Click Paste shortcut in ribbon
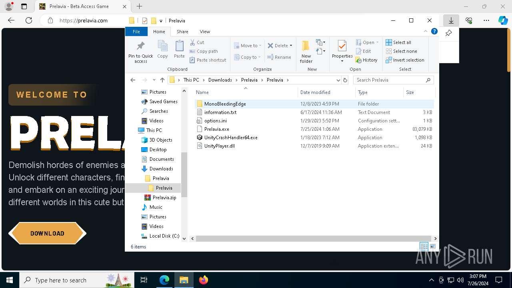The width and height of the screenshot is (512, 288). [208, 60]
